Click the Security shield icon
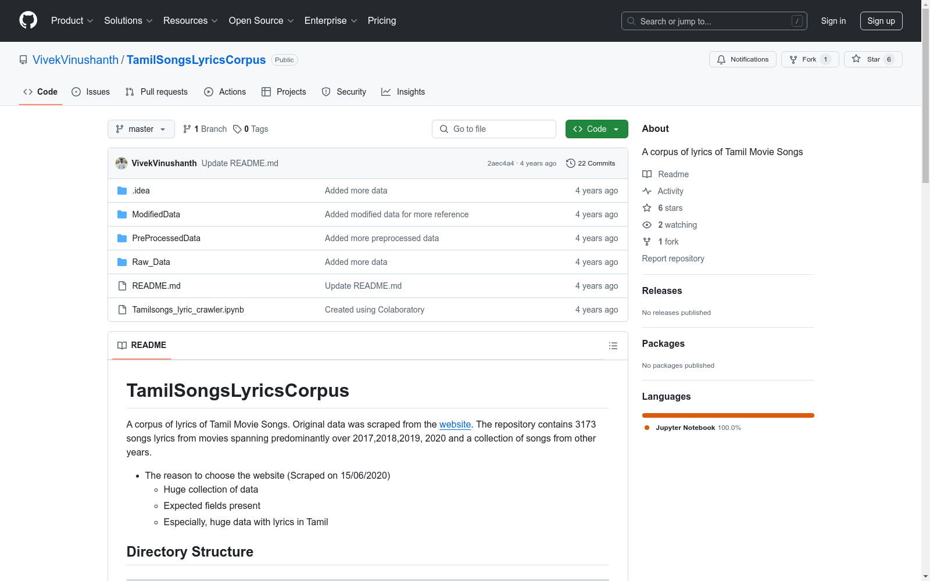The width and height of the screenshot is (930, 581). [326, 92]
